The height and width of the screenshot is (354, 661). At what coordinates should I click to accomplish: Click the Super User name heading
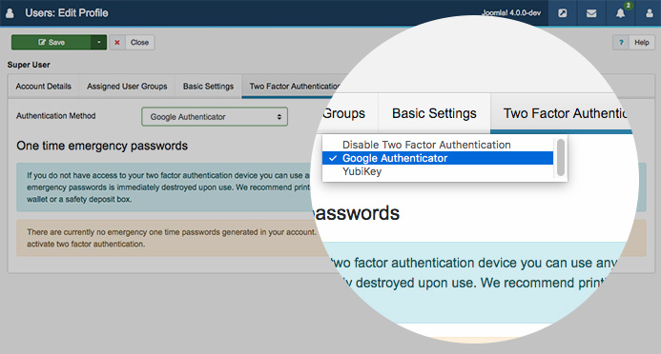tap(29, 65)
